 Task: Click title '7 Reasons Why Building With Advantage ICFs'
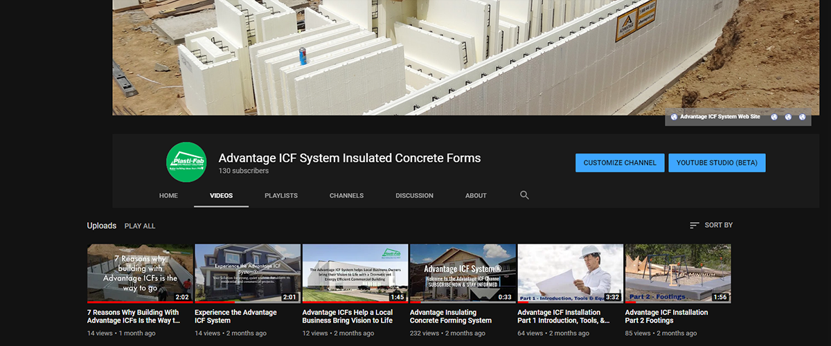134,316
